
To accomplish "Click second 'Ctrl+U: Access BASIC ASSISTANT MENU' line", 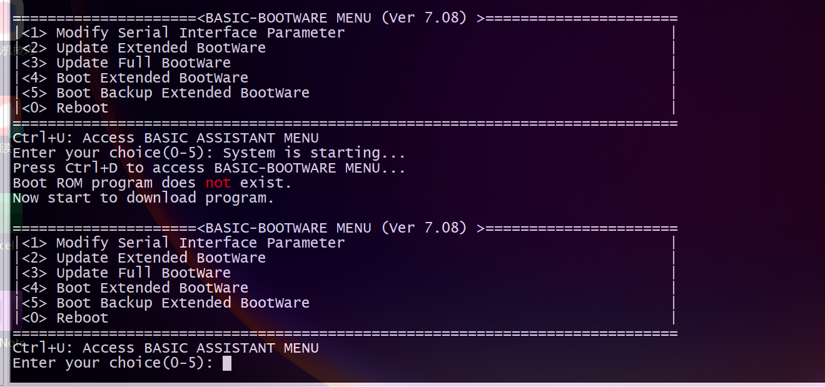I will coord(166,348).
